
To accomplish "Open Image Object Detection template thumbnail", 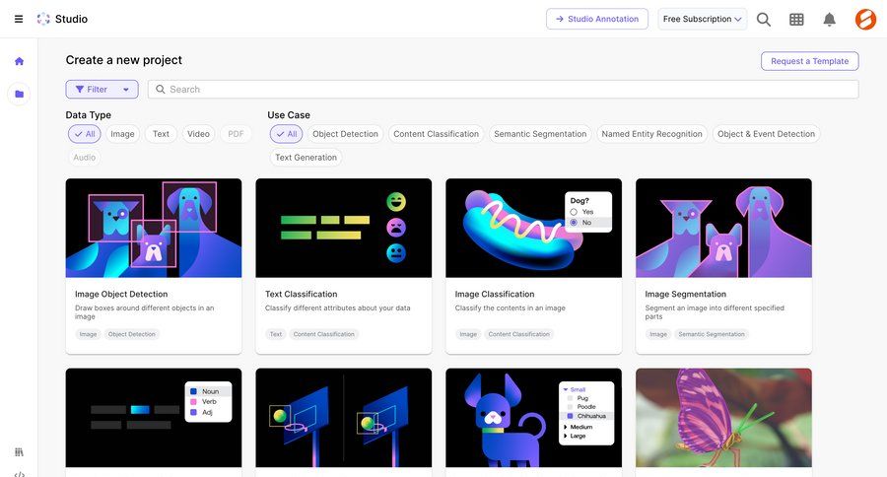I will [154, 228].
